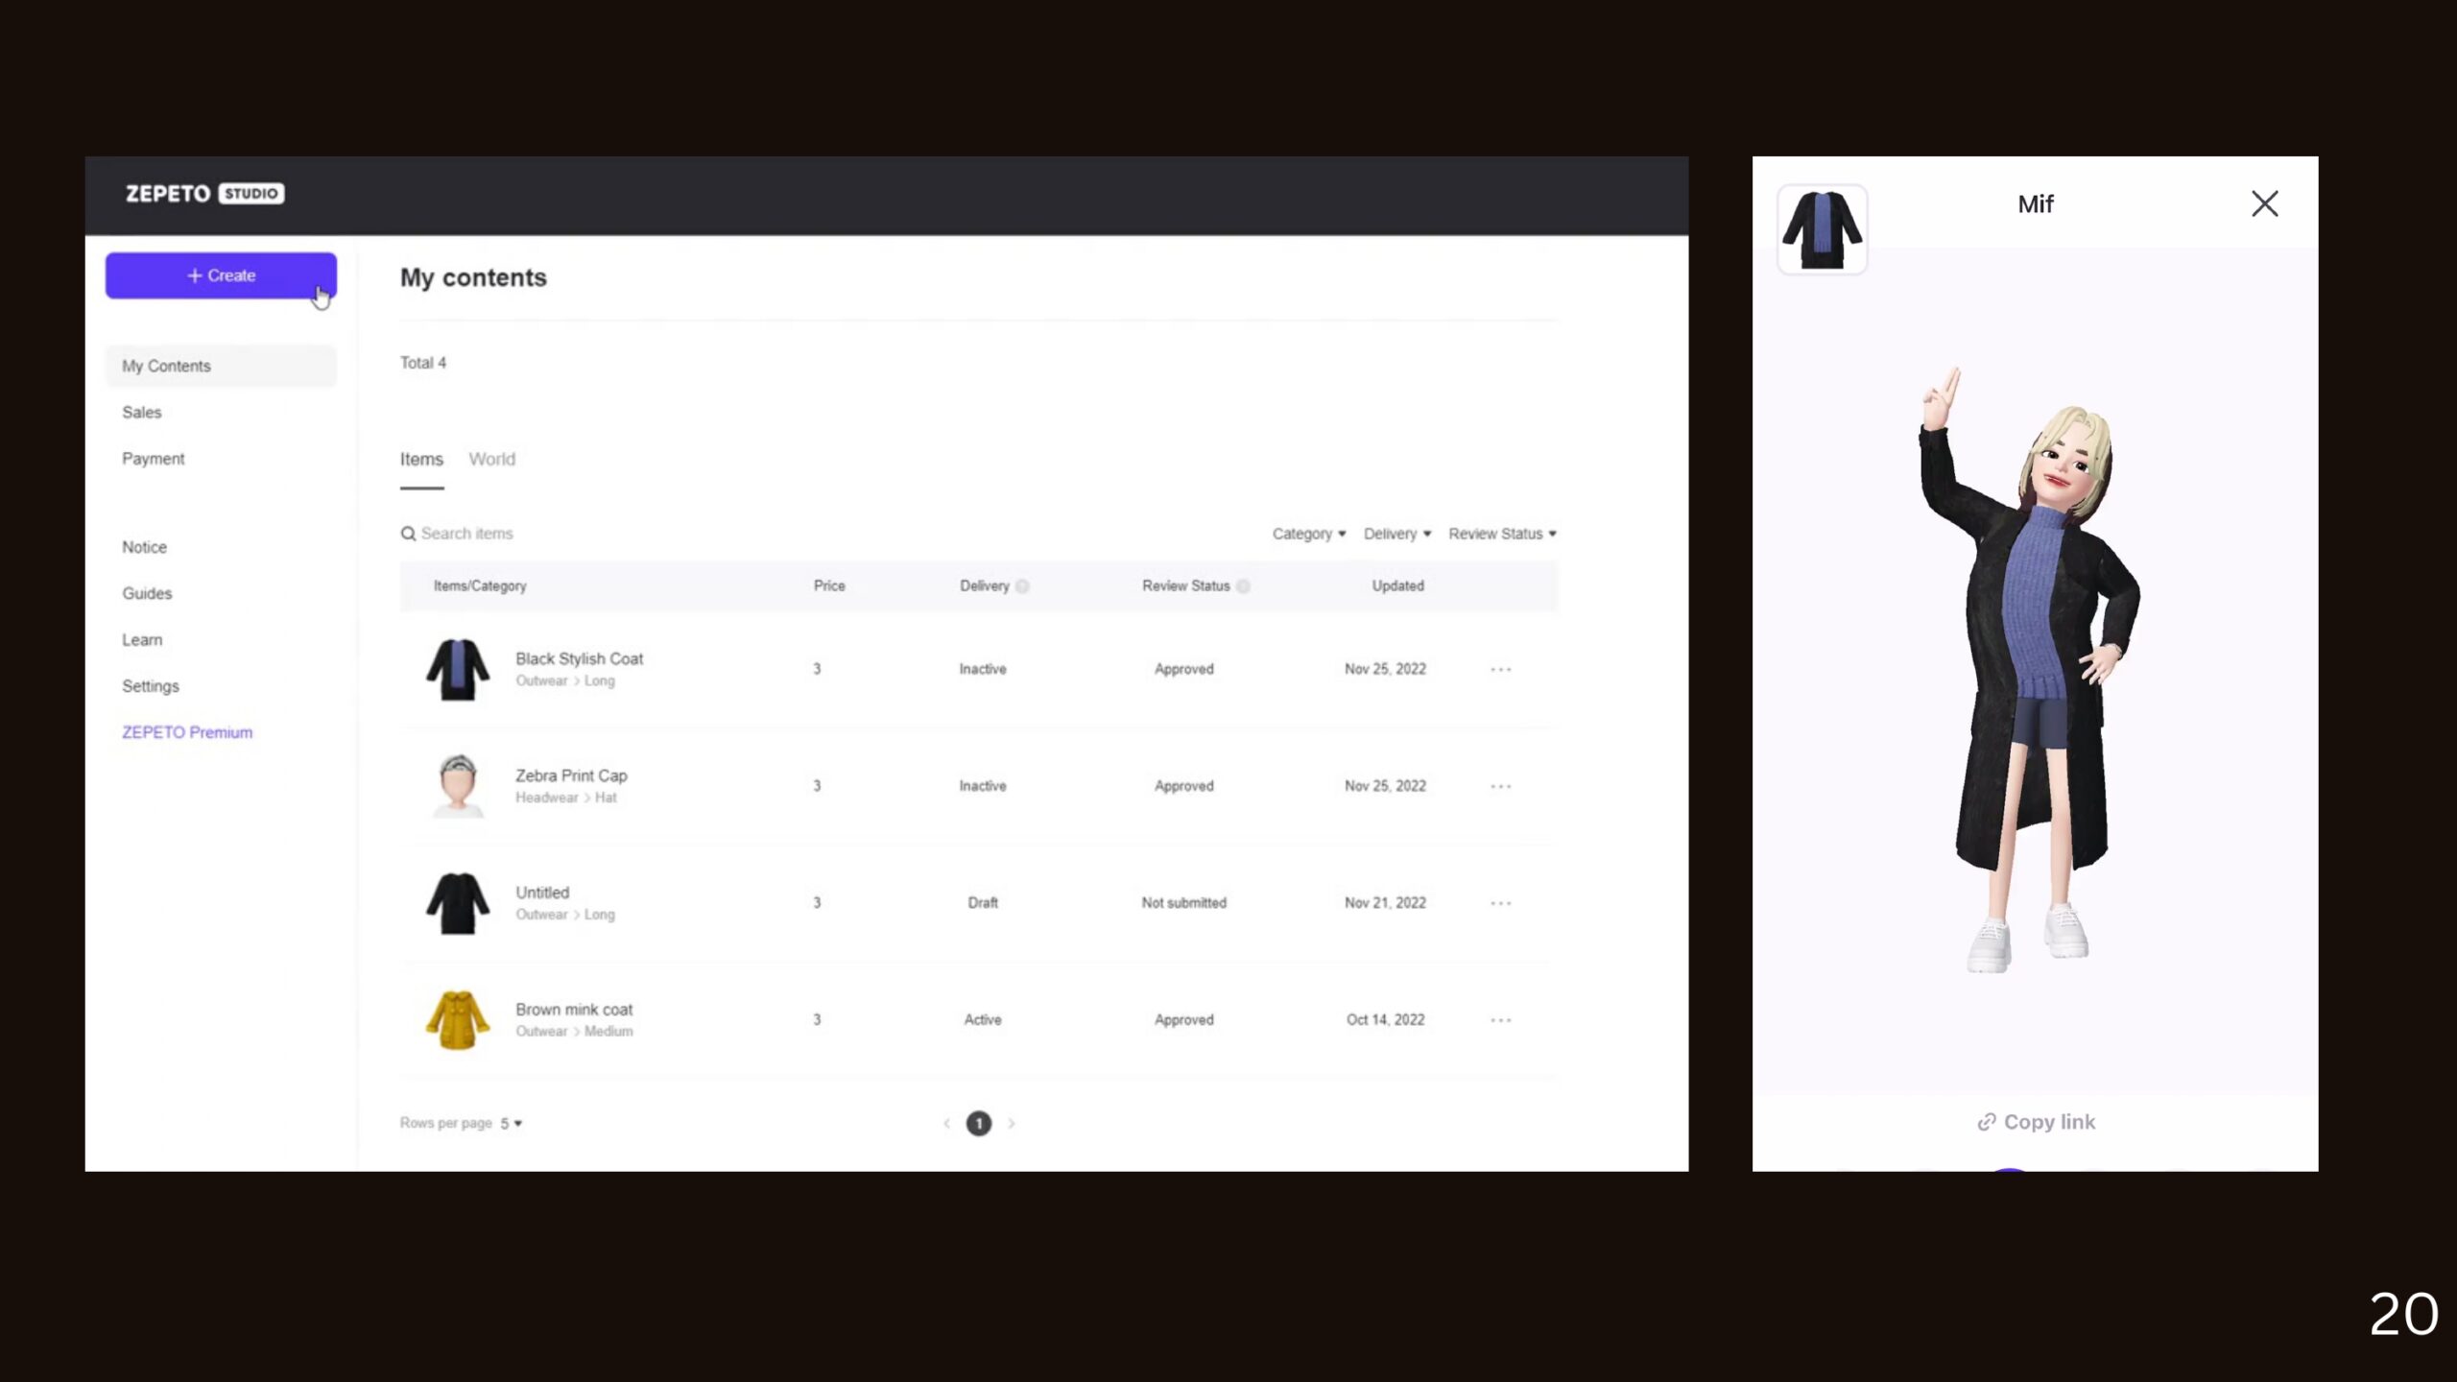Click the close X button on Mif preview
This screenshot has width=2457, height=1382.
click(2265, 203)
